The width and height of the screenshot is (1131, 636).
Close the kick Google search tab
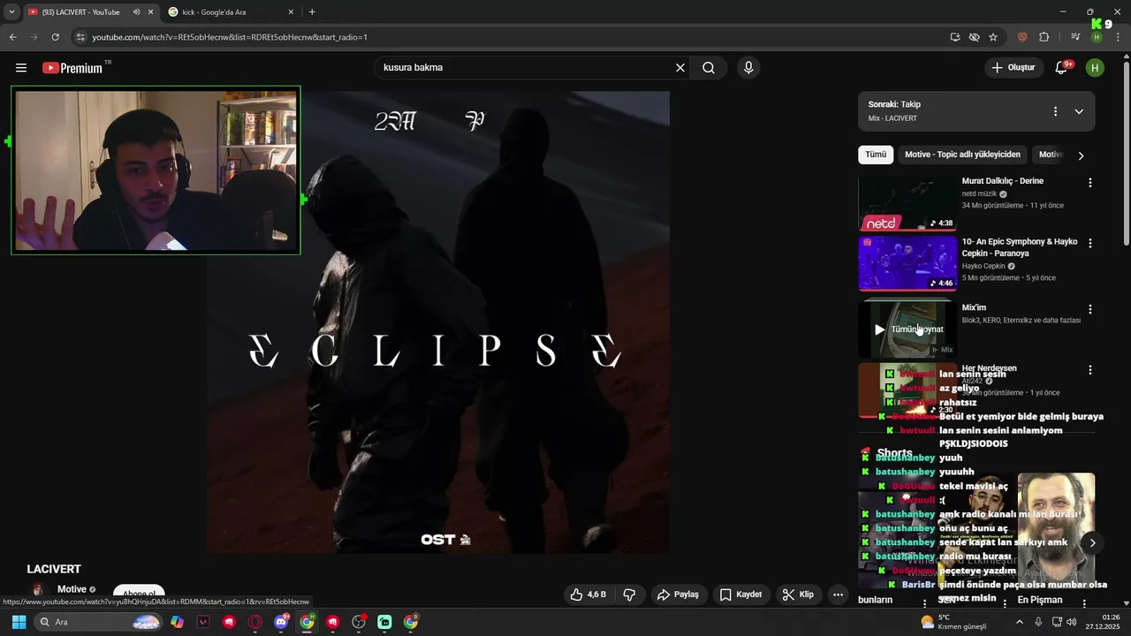pyautogui.click(x=291, y=12)
